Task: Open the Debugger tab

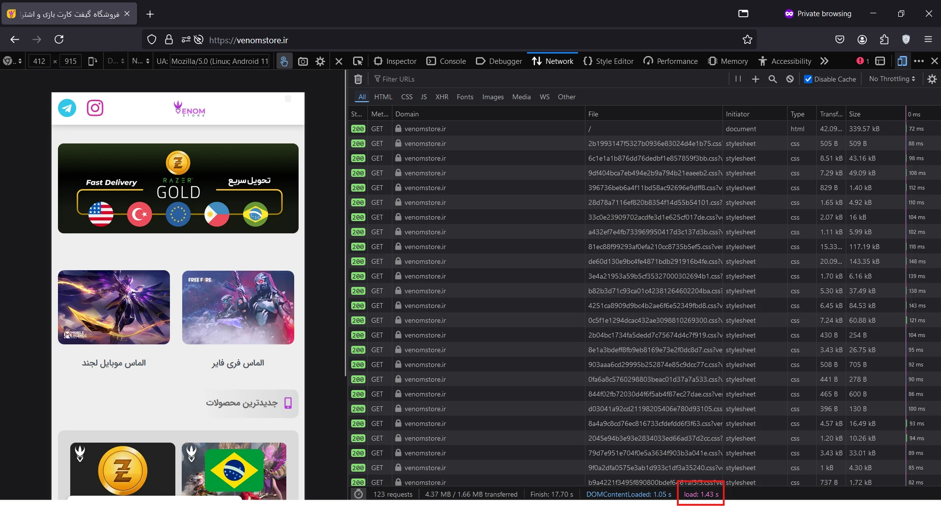Action: pos(499,61)
